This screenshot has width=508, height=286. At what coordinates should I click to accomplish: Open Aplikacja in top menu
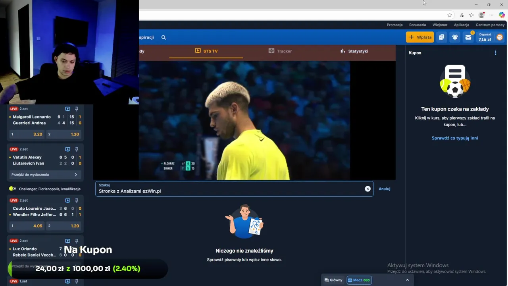462,25
